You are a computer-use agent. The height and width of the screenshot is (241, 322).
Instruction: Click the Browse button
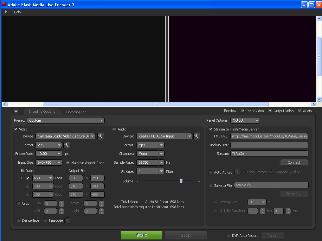(x=294, y=194)
